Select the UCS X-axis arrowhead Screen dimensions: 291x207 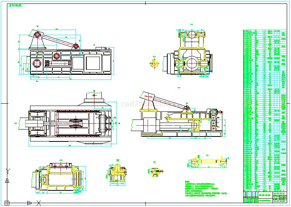coord(29,202)
